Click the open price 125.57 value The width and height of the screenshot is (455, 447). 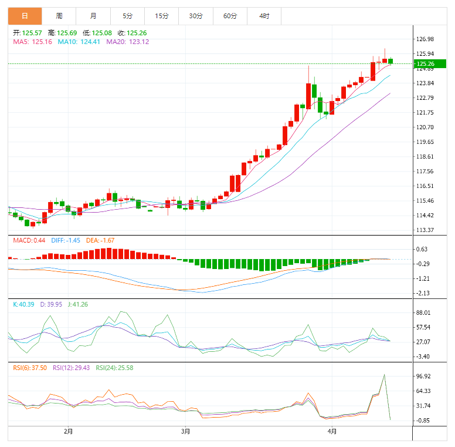(x=32, y=33)
